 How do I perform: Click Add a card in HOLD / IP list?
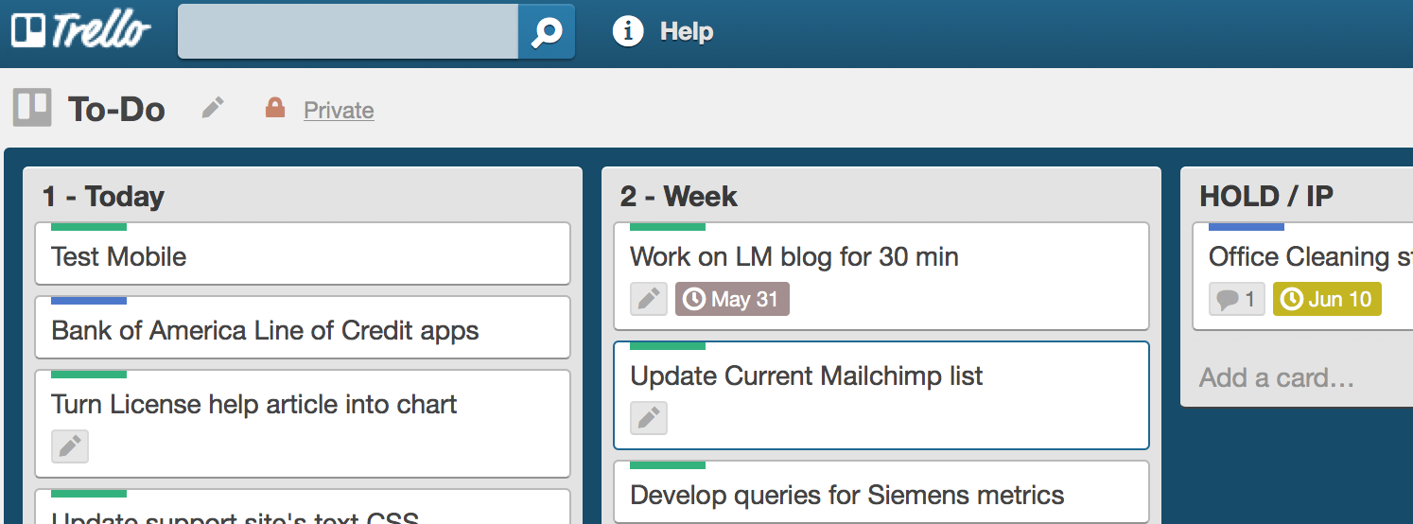tap(1277, 378)
